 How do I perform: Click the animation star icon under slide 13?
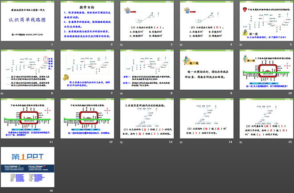(x=122, y=142)
